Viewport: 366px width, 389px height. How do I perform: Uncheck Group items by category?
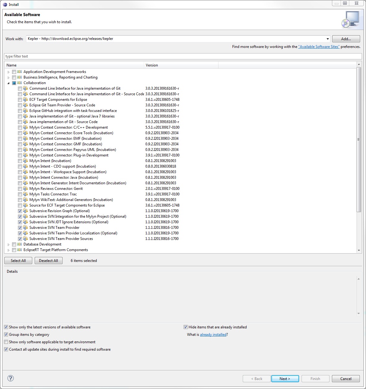point(6,335)
